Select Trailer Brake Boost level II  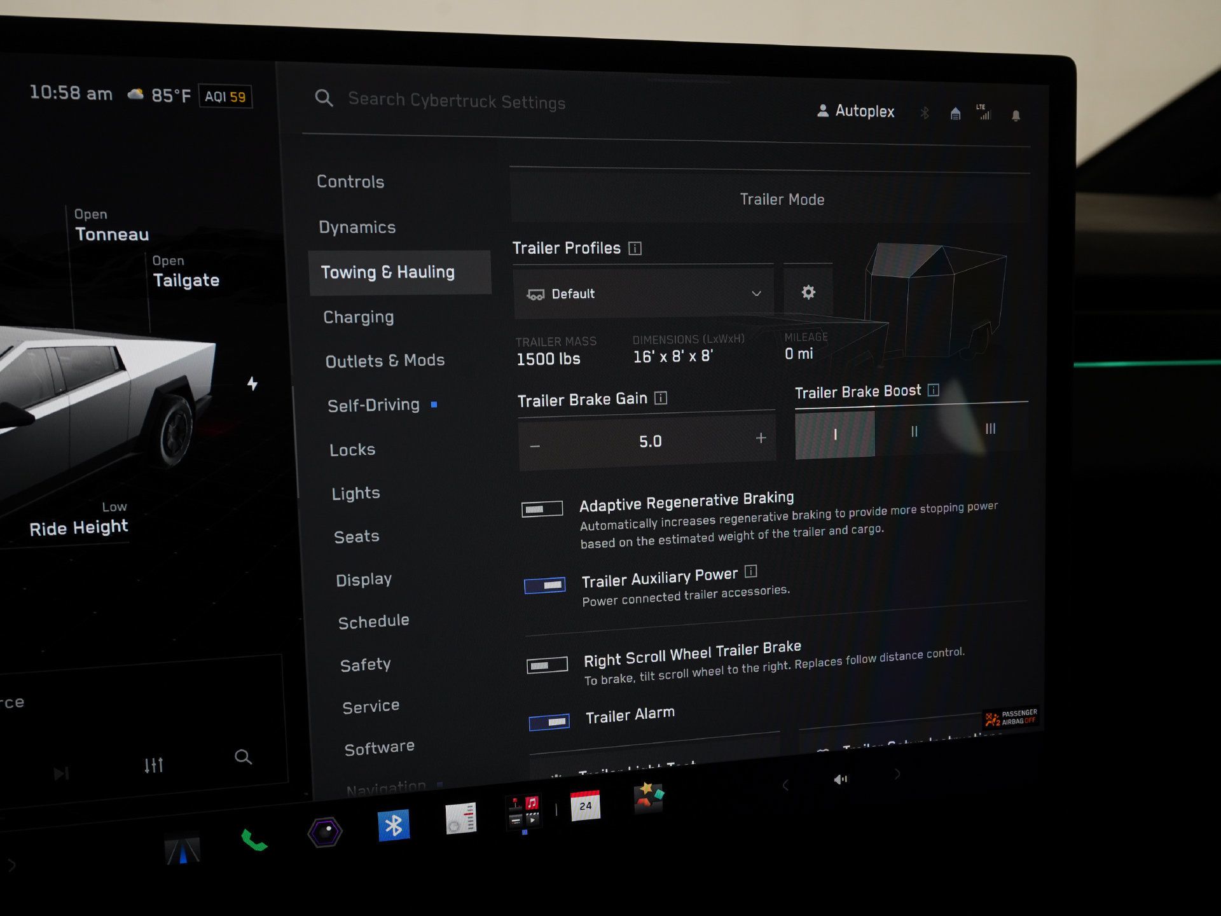coord(914,431)
